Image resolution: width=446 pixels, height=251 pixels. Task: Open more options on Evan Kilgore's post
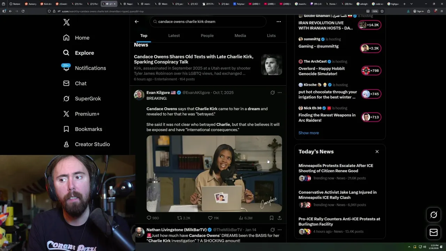[x=279, y=93]
